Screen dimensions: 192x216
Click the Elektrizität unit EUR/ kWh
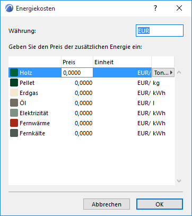click(x=151, y=113)
